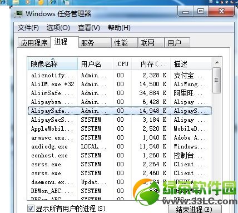Click the LOCAL user name cell

click(93, 146)
